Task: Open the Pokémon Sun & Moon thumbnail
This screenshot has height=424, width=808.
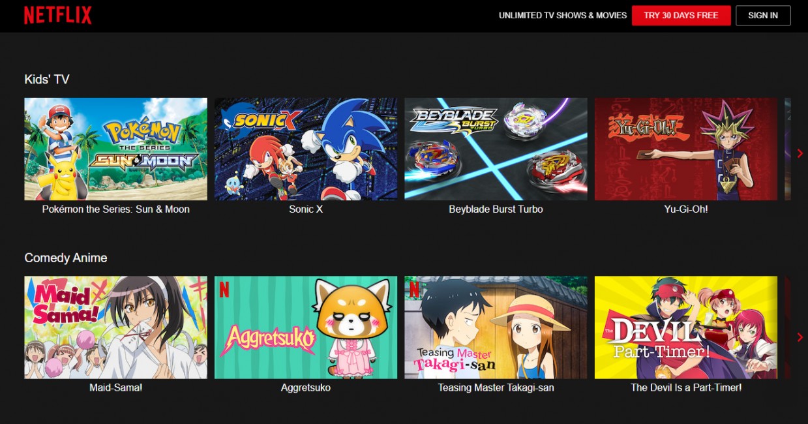Action: (x=115, y=149)
